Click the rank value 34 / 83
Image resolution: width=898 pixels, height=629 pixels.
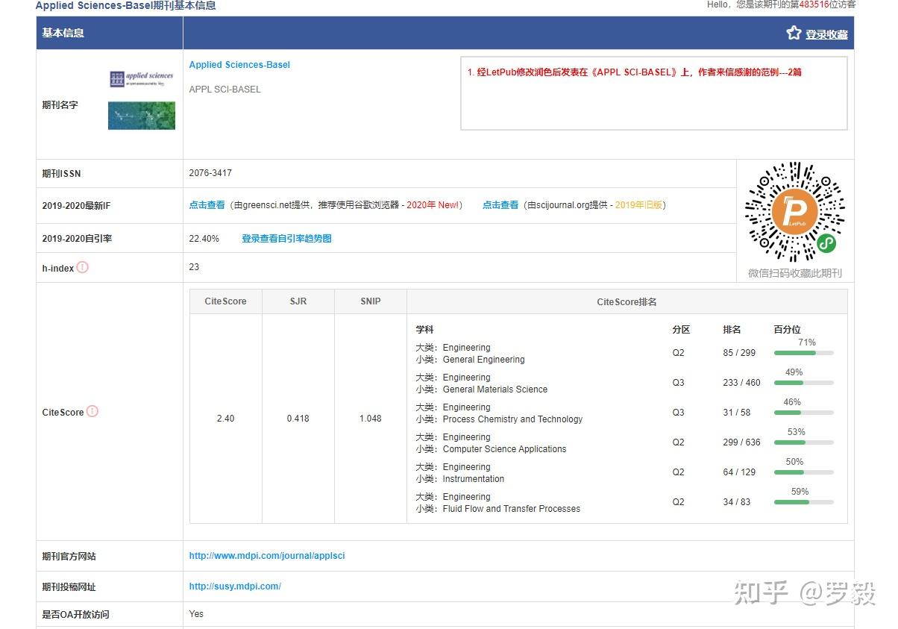[x=737, y=502]
